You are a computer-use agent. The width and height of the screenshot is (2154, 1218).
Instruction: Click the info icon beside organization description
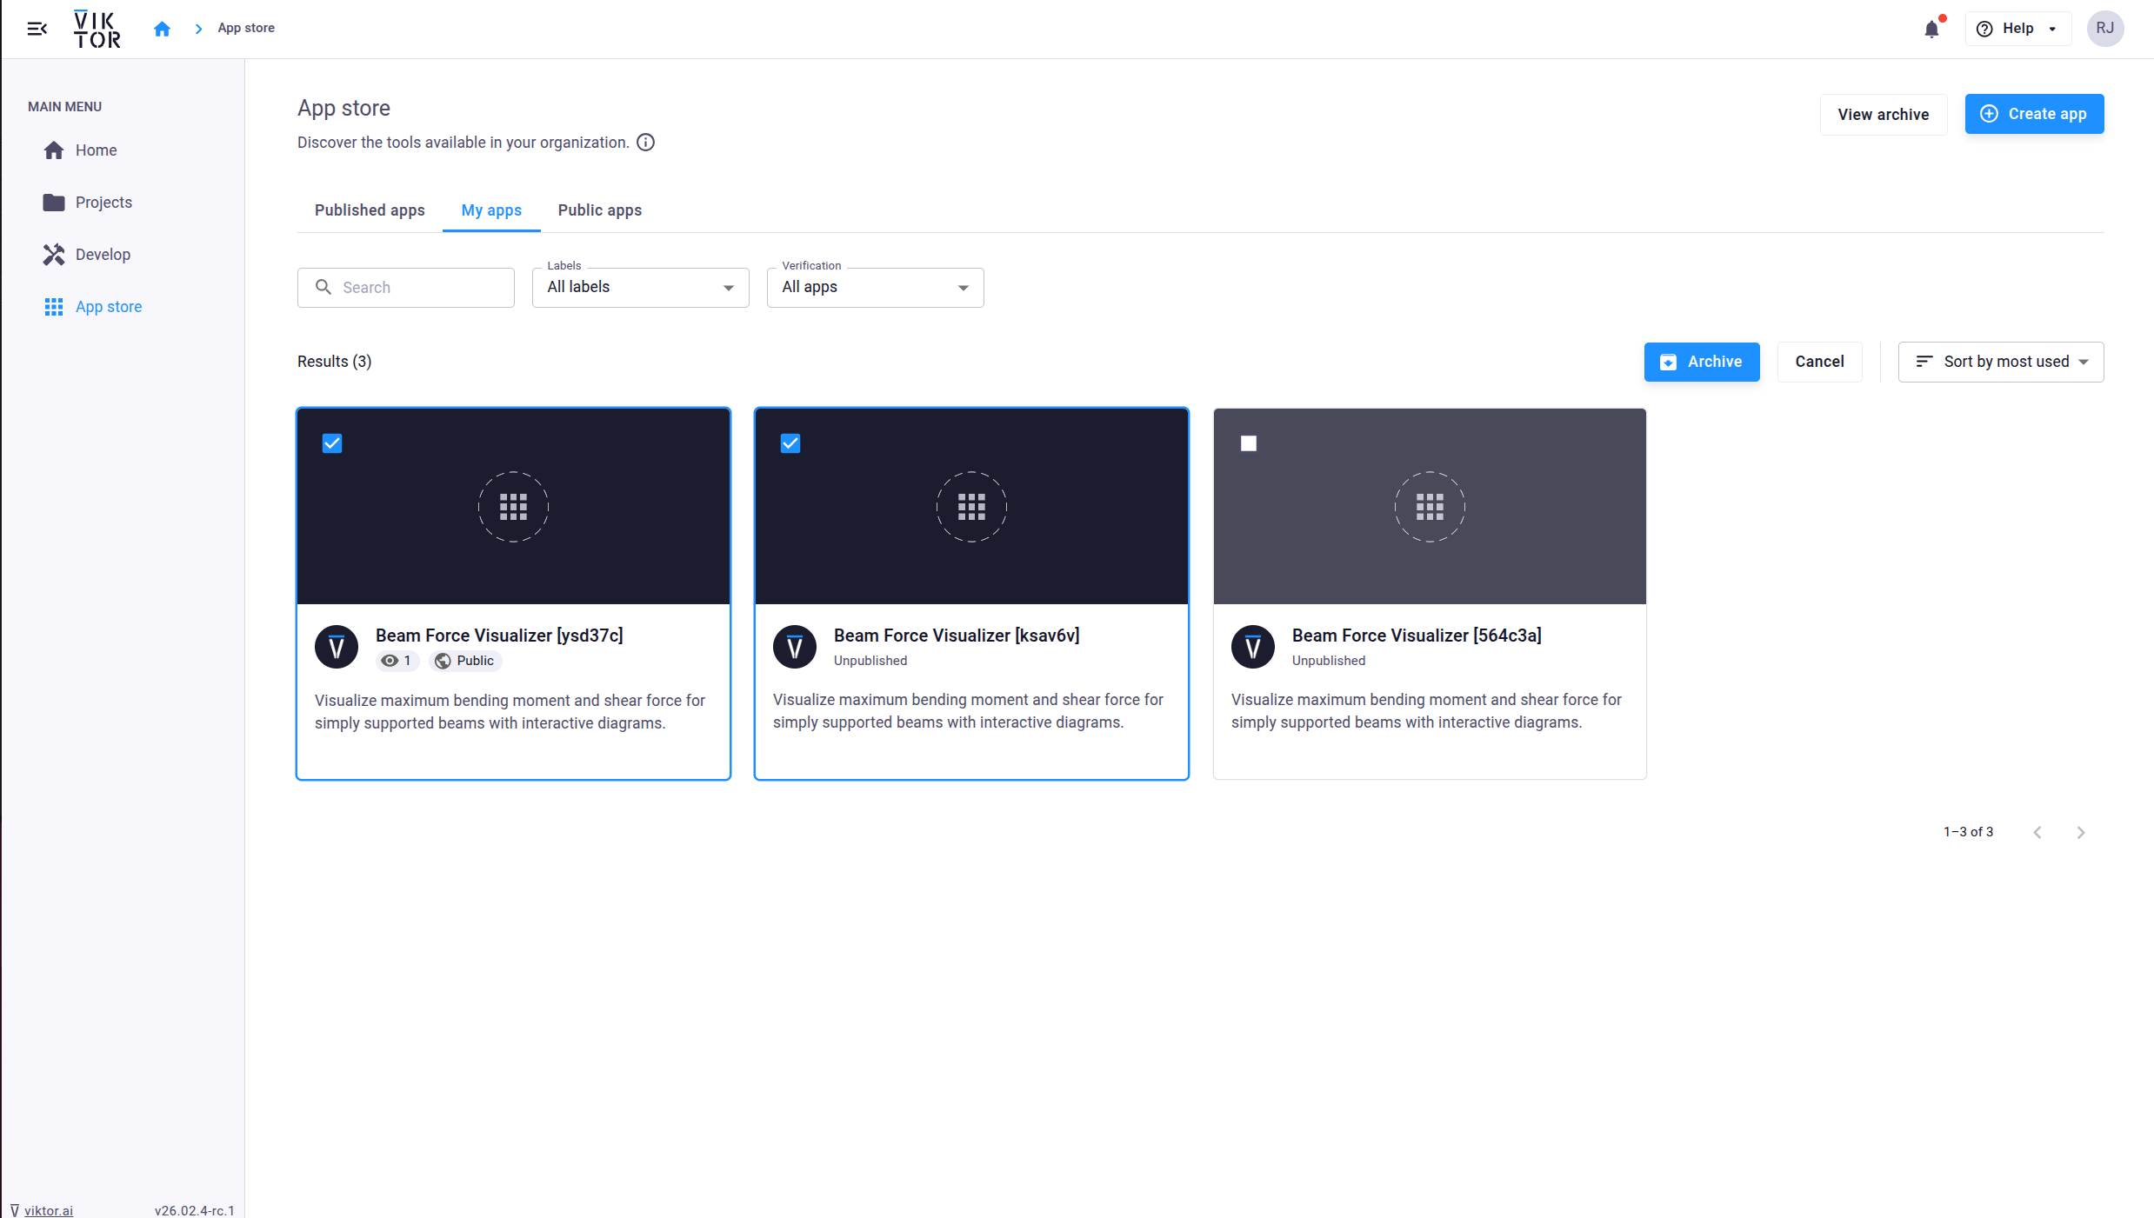pyautogui.click(x=645, y=143)
